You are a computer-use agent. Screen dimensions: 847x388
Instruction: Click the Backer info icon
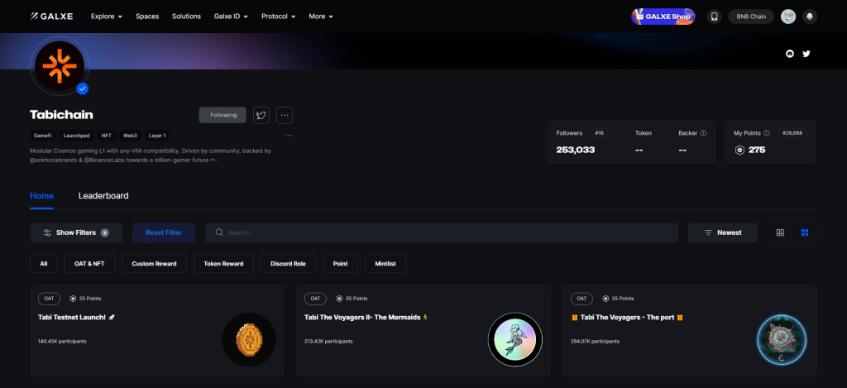pyautogui.click(x=704, y=132)
